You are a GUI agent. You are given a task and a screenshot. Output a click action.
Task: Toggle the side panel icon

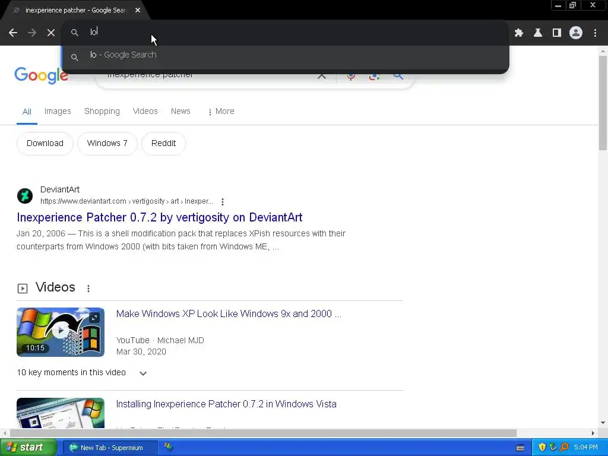pyautogui.click(x=557, y=33)
